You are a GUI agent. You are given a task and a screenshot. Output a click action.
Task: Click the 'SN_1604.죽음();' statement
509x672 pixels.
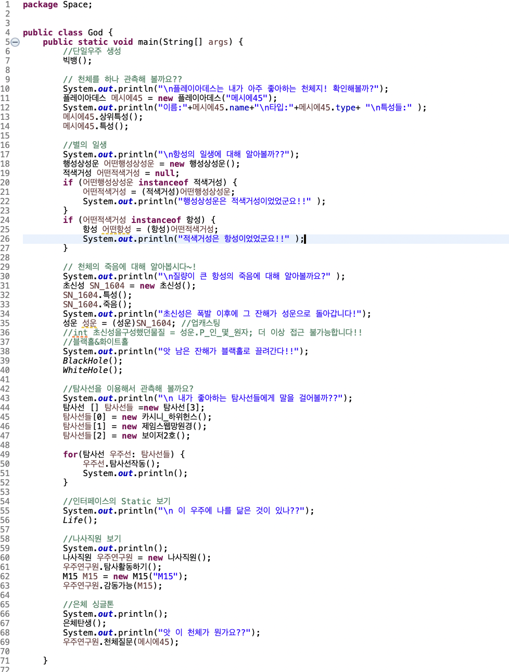click(x=97, y=305)
